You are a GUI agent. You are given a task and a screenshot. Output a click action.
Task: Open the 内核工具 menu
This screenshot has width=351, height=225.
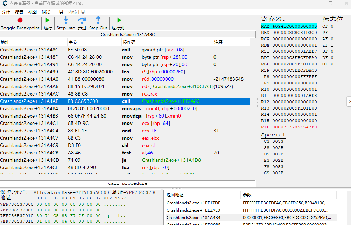coord(77,12)
